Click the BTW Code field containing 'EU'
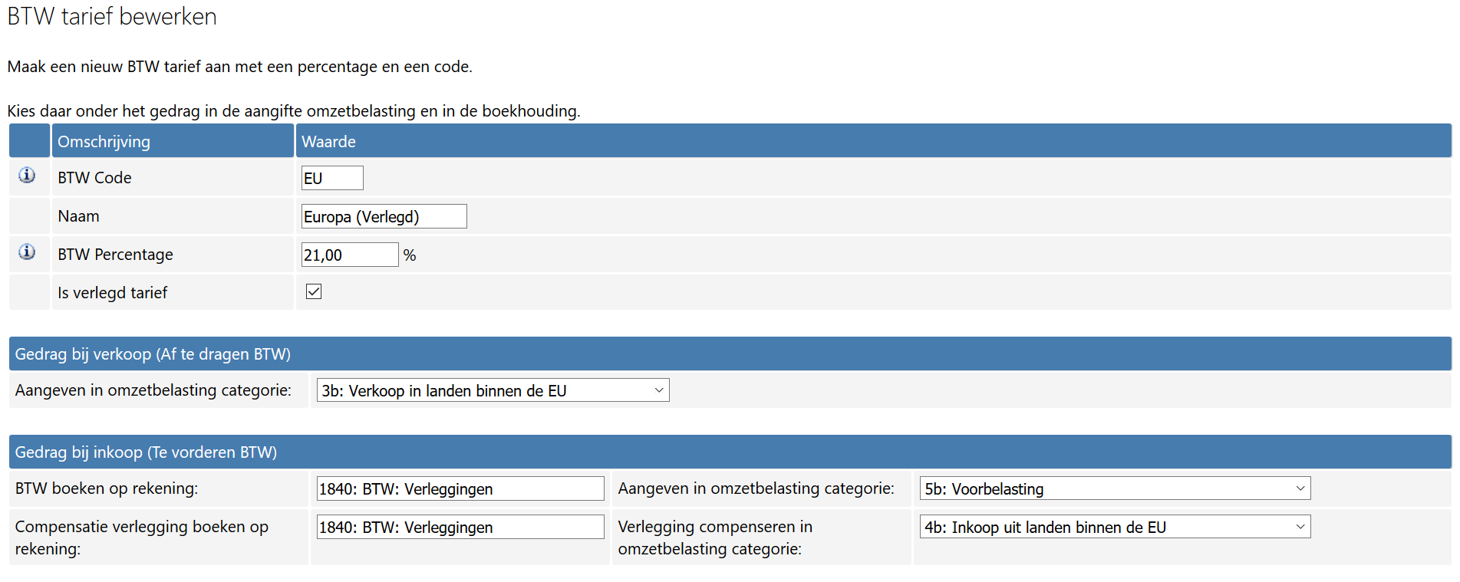This screenshot has width=1460, height=582. 331,178
